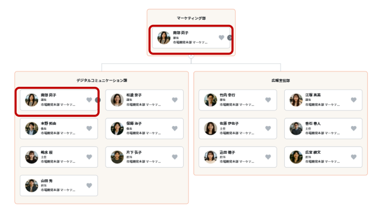This screenshot has width=373, height=210.
Task: Click 片下 弘子's avatar picture
Action: (x=117, y=157)
